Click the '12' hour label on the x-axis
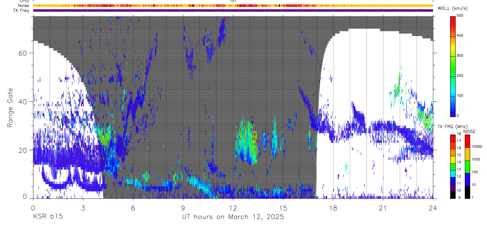The height and width of the screenshot is (225, 487). [233, 207]
